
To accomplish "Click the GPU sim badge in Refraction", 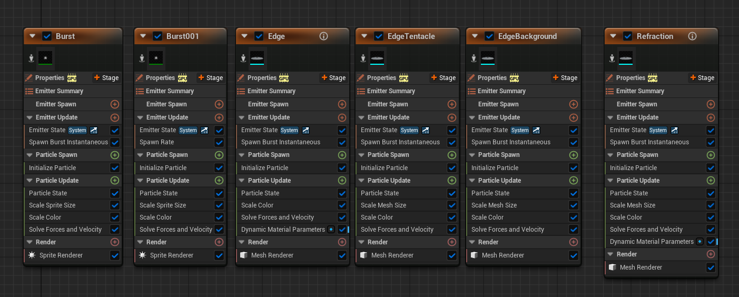I will click(652, 78).
